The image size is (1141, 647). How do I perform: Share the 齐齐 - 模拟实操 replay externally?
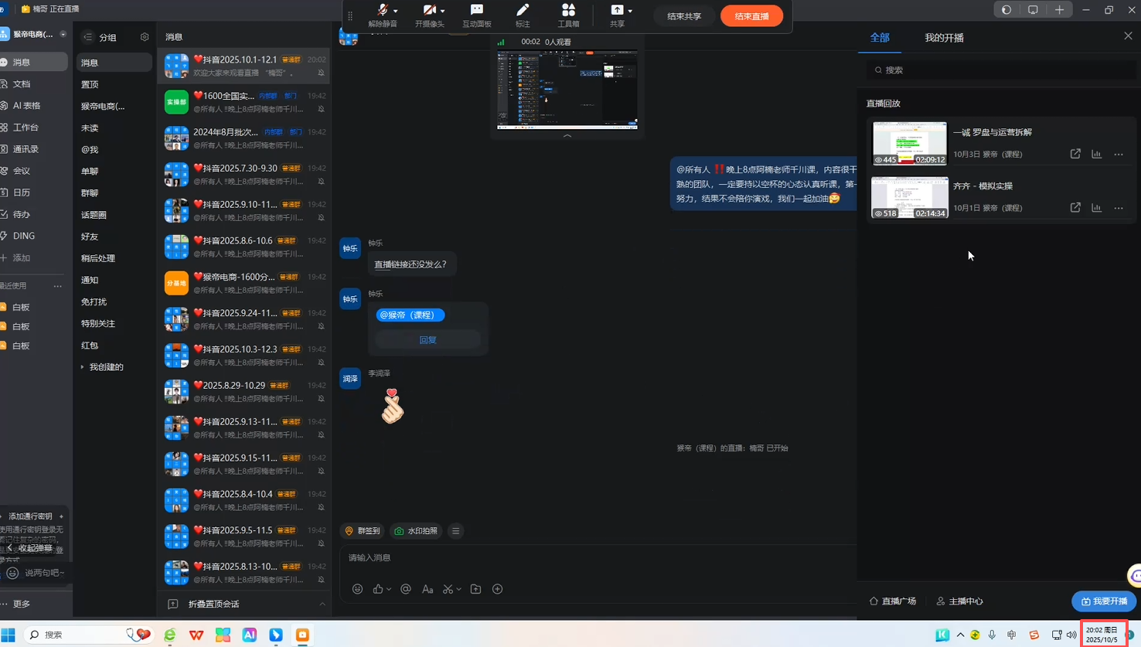[x=1075, y=208]
